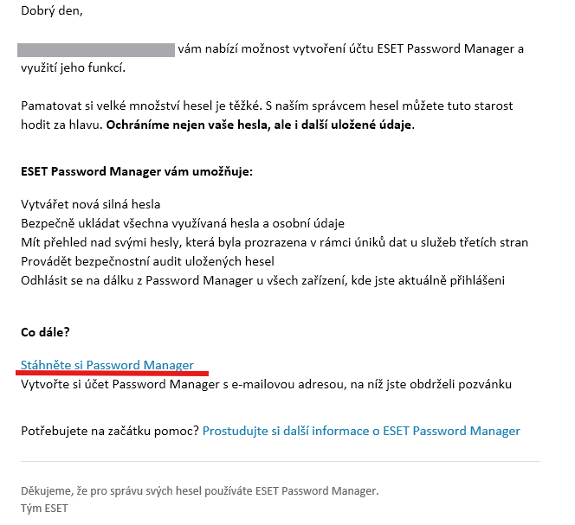
Task: Click the "Tým ESET" signature
Action: (44, 509)
